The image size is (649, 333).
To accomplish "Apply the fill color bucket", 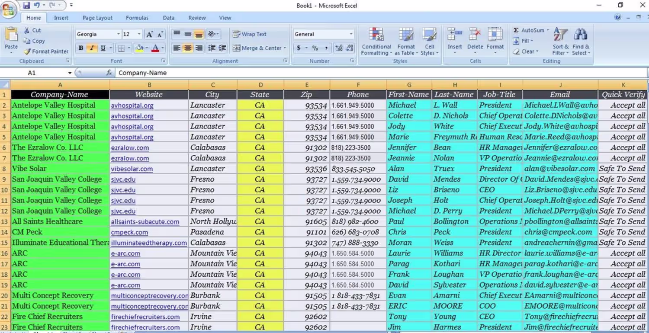I will 139,48.
